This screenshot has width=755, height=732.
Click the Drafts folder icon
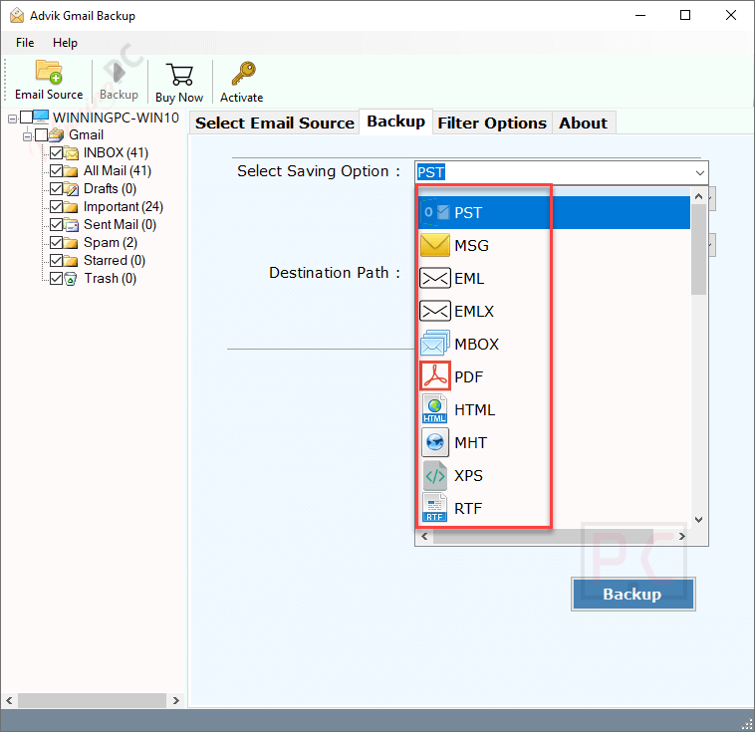(x=72, y=189)
